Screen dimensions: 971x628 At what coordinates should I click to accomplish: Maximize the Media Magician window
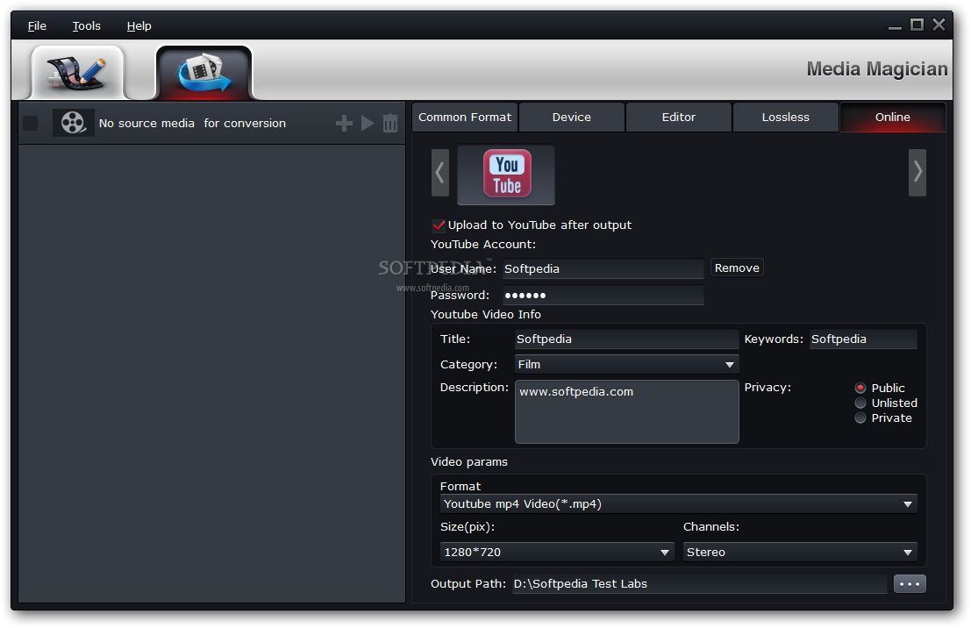(917, 25)
